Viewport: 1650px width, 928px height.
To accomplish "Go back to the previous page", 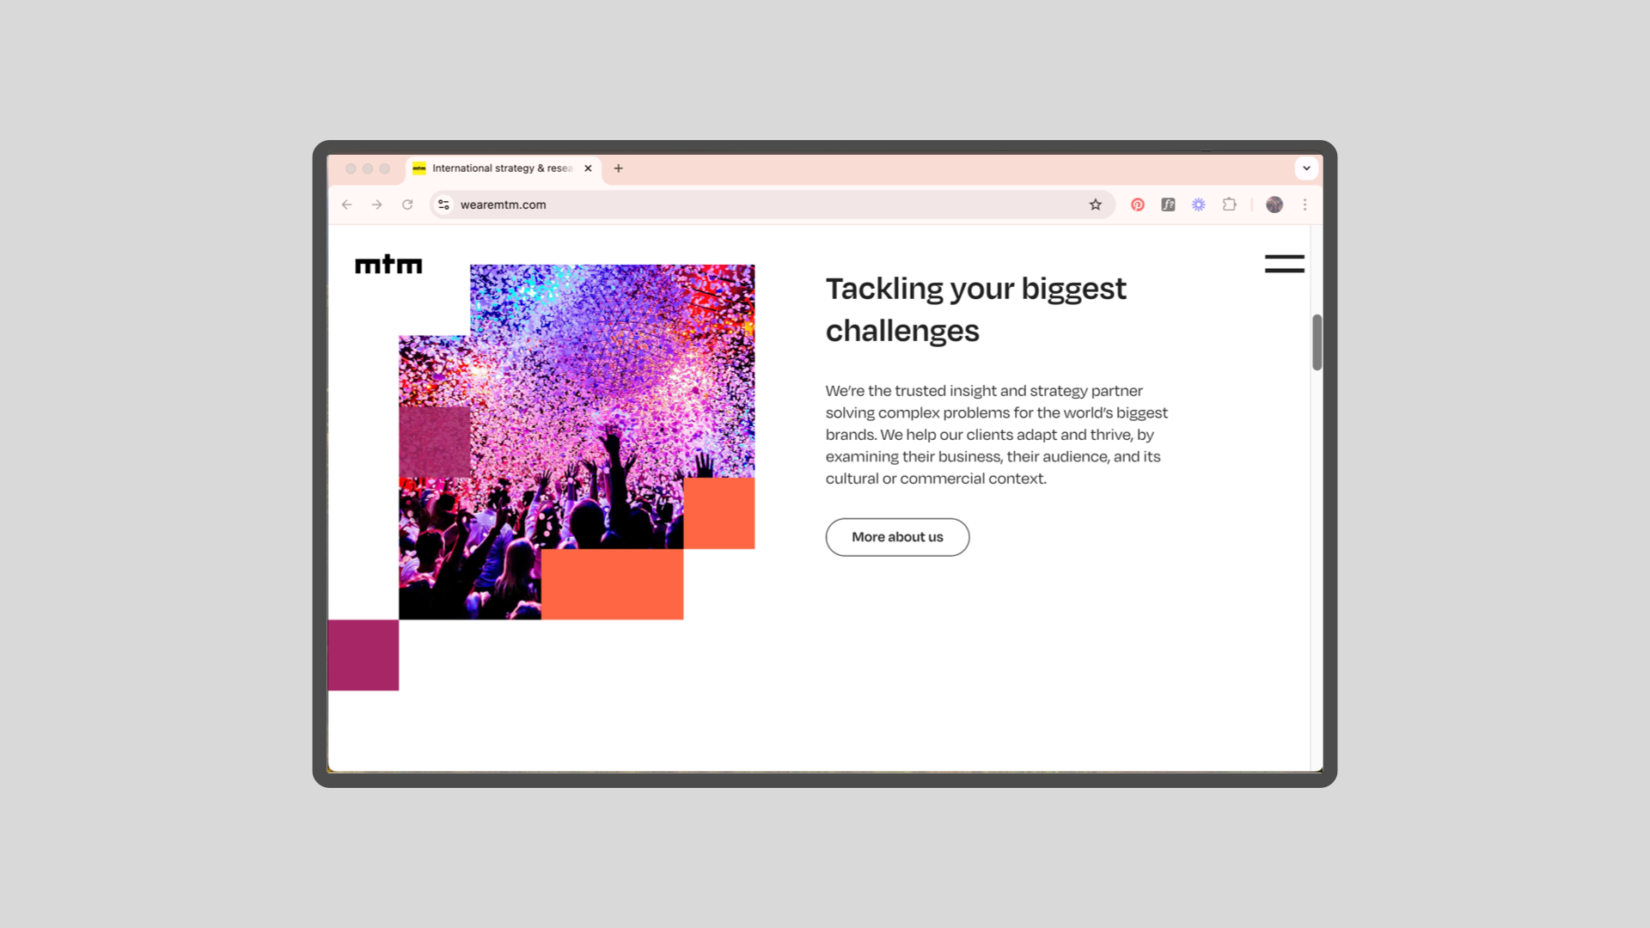I will pyautogui.click(x=346, y=205).
